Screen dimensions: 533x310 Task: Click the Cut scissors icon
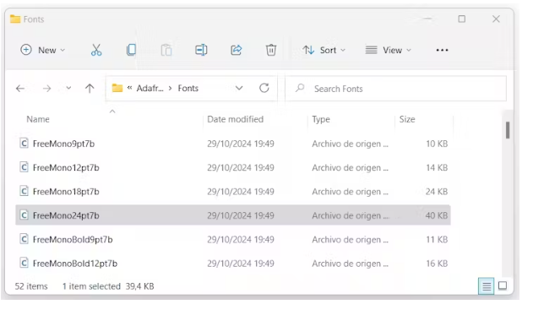(96, 50)
